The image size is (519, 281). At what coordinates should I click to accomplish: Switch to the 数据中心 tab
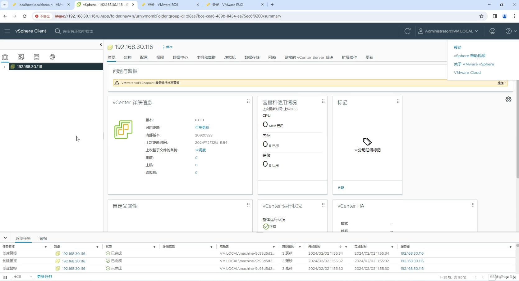click(180, 57)
